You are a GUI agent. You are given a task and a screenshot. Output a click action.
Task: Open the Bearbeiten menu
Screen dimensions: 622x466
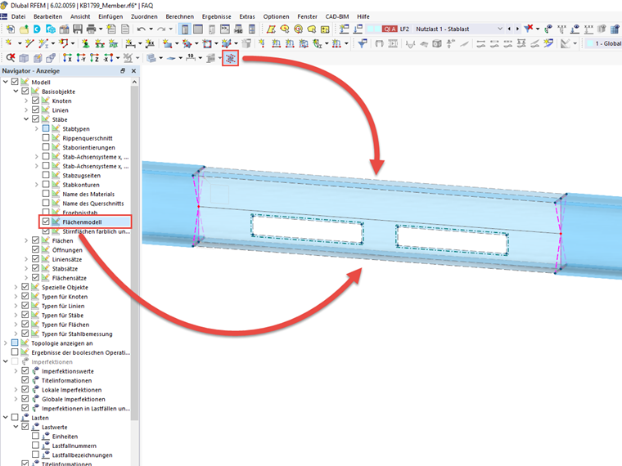coord(47,16)
